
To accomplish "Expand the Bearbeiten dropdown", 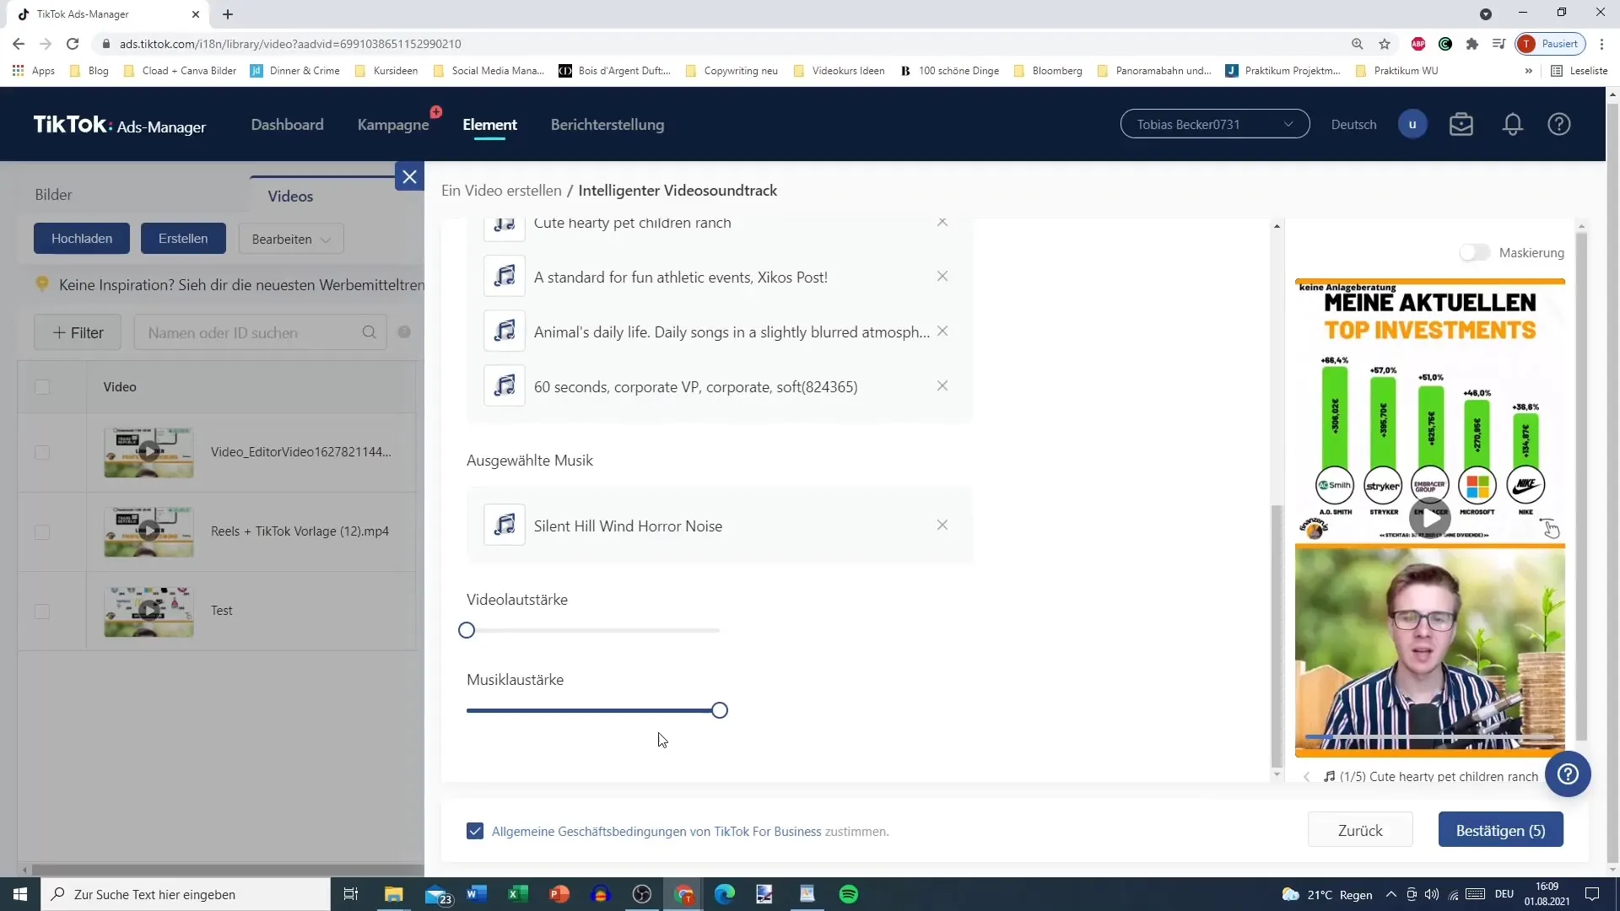I will click(x=291, y=239).
